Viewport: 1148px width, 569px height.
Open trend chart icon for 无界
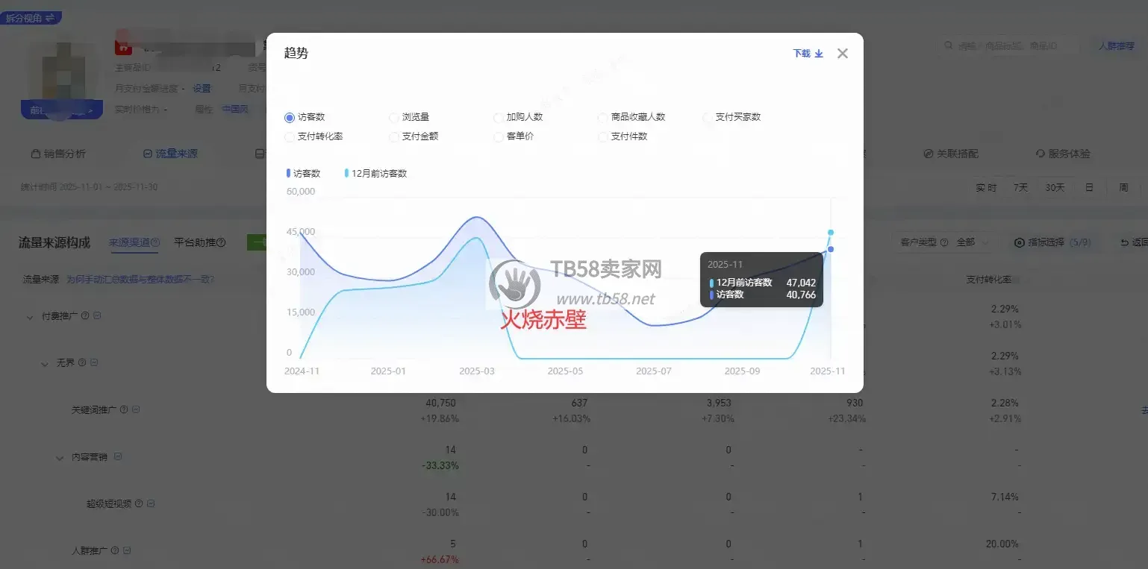click(94, 363)
